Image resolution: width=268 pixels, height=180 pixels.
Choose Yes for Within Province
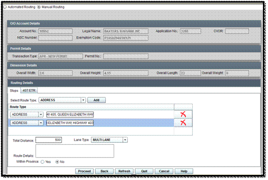(43, 162)
